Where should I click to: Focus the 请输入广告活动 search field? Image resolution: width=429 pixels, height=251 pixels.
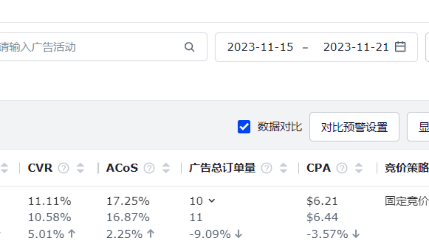point(88,47)
